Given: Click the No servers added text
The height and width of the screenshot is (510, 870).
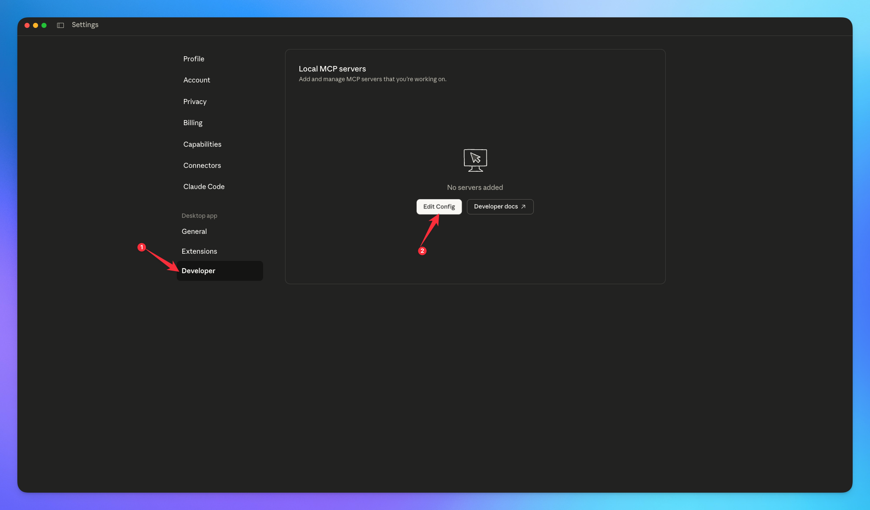Looking at the screenshot, I should 475,187.
